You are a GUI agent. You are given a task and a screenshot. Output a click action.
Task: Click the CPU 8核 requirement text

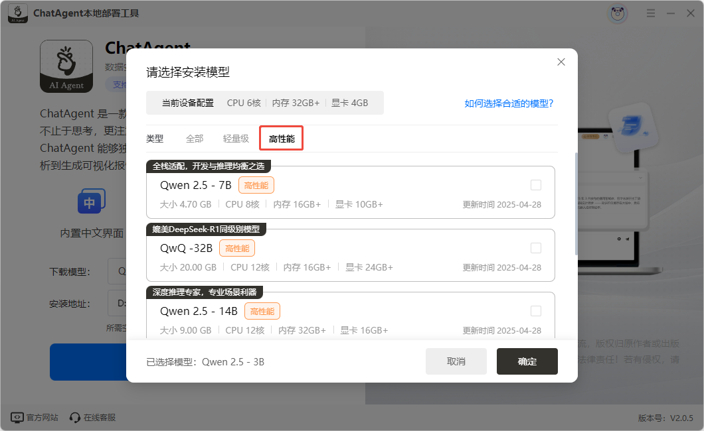(242, 204)
